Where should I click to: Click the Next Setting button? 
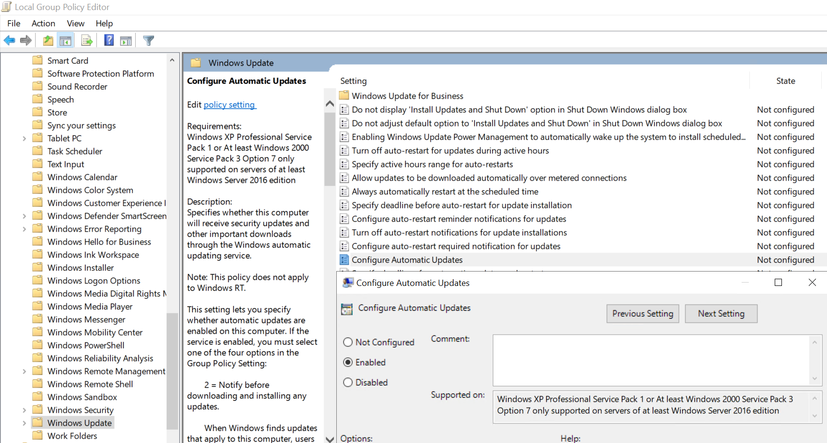coord(721,314)
